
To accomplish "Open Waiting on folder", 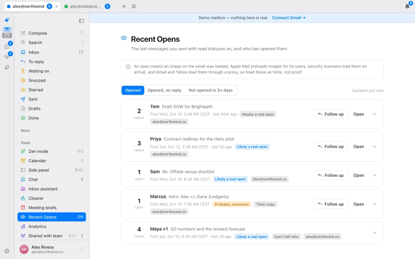I will point(52,71).
